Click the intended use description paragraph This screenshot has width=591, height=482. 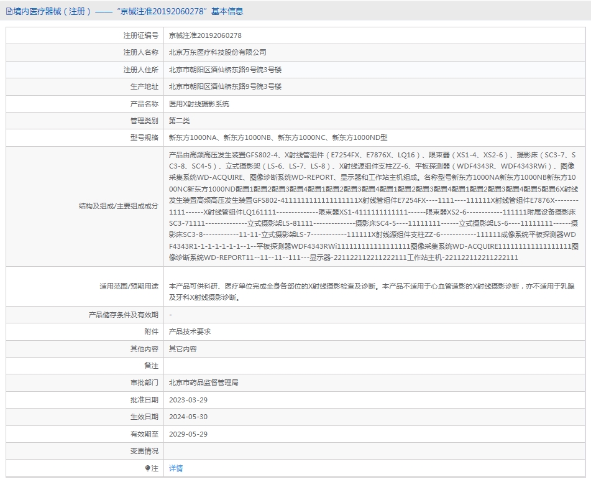[372, 292]
